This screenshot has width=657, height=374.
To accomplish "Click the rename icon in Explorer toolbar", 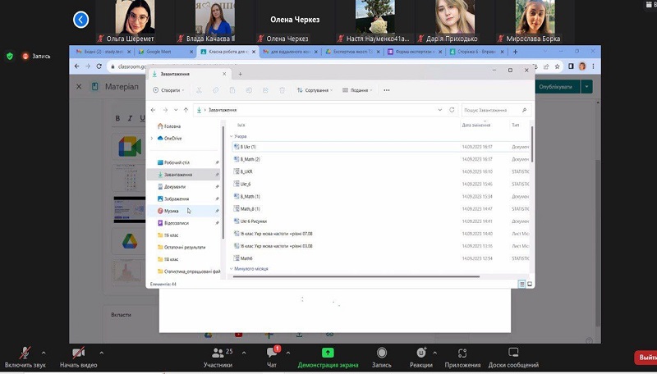I will click(x=249, y=90).
